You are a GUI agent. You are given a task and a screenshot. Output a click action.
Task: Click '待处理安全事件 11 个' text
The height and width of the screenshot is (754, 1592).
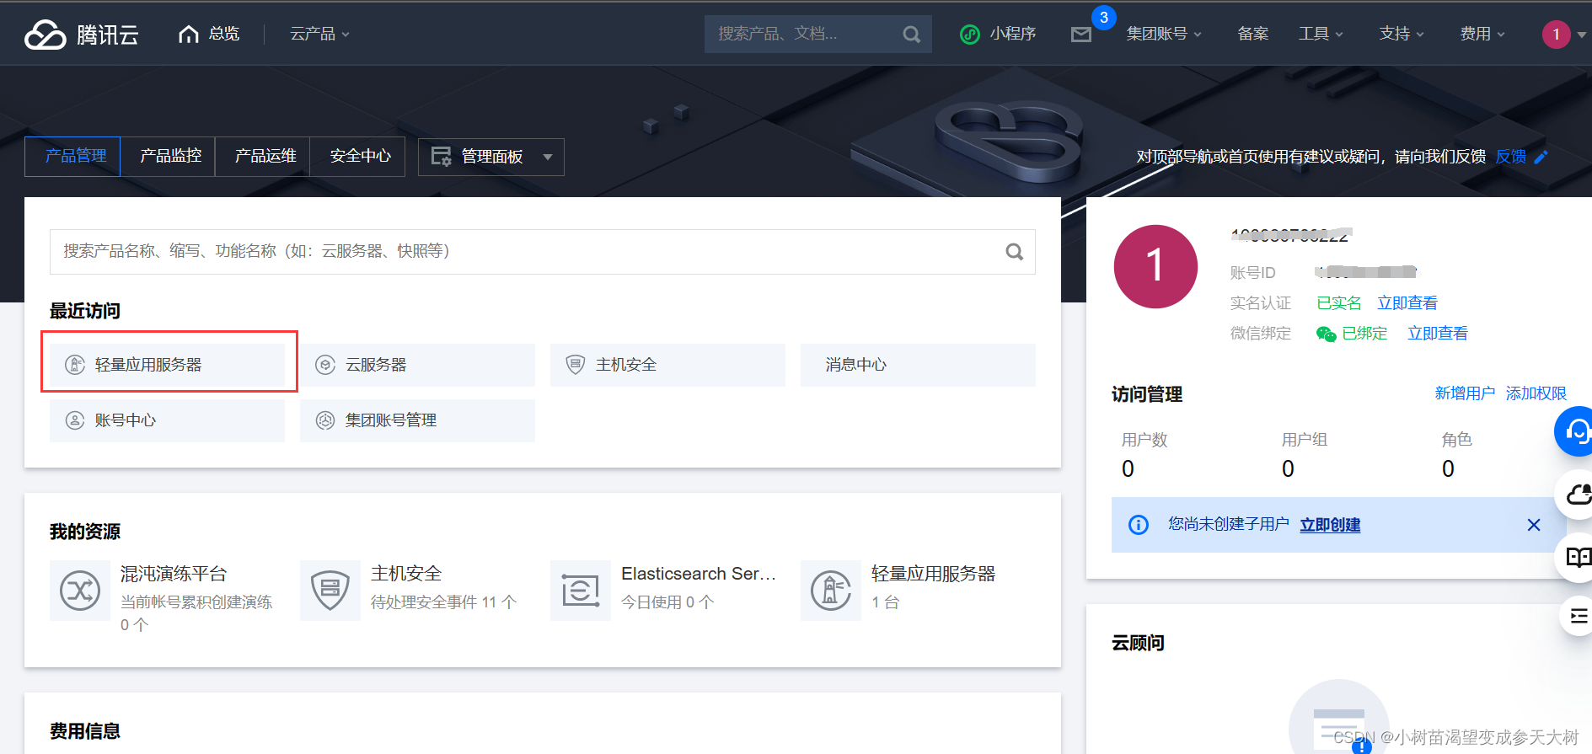(443, 602)
